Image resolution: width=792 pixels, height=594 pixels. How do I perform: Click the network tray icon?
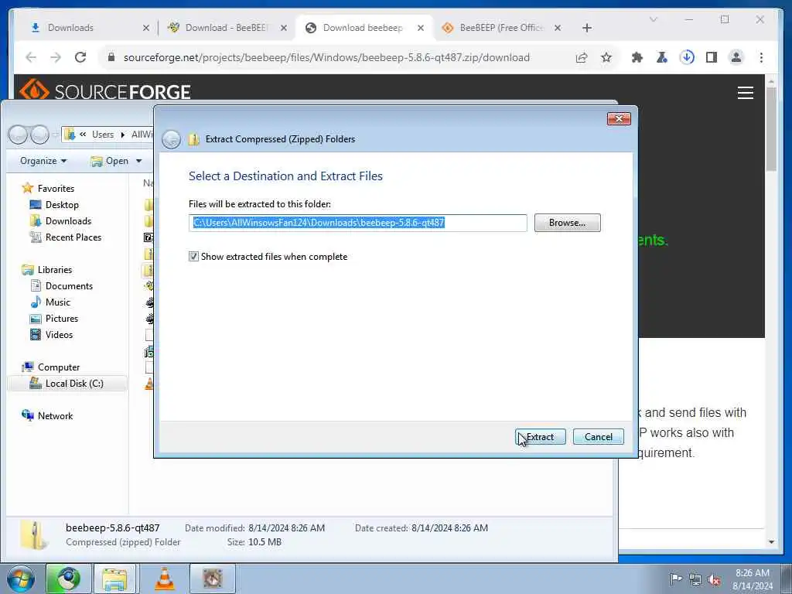pyautogui.click(x=695, y=579)
